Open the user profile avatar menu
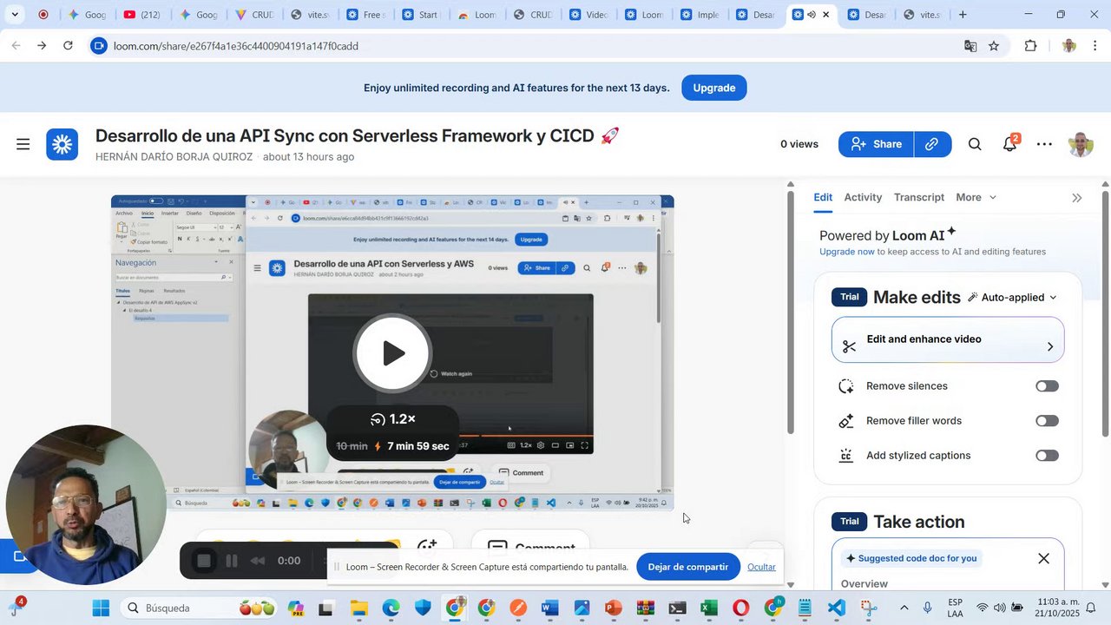 pyautogui.click(x=1080, y=144)
